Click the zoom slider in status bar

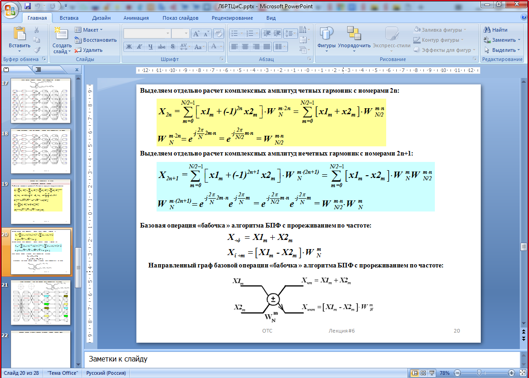click(478, 373)
